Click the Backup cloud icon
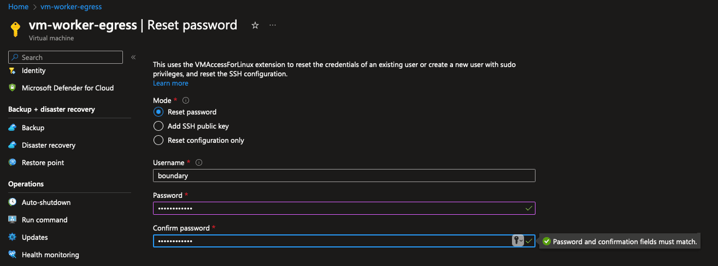This screenshot has width=718, height=266. (x=12, y=128)
